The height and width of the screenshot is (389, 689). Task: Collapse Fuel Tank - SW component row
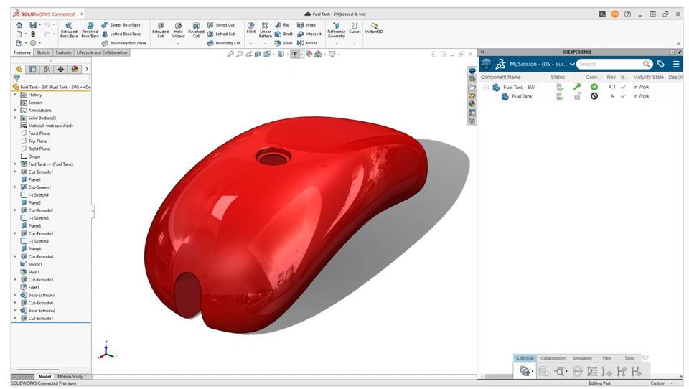[x=486, y=88]
